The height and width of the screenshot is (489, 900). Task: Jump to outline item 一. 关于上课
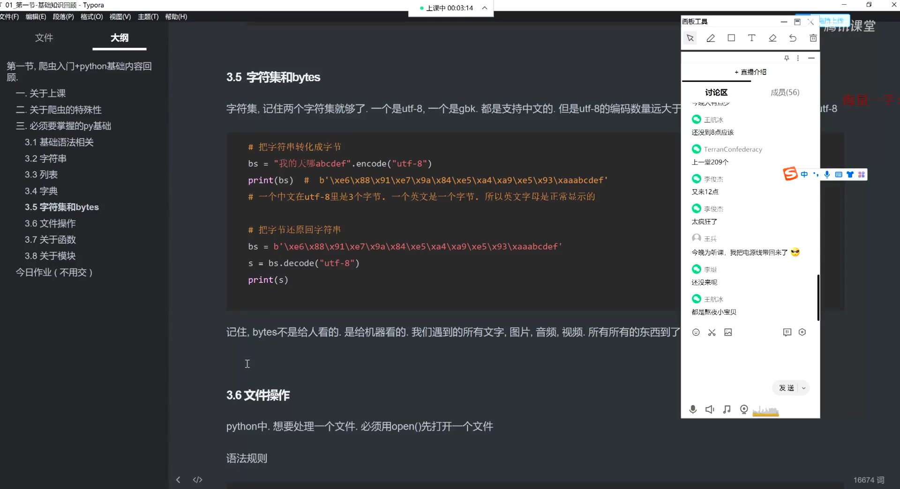tap(41, 93)
